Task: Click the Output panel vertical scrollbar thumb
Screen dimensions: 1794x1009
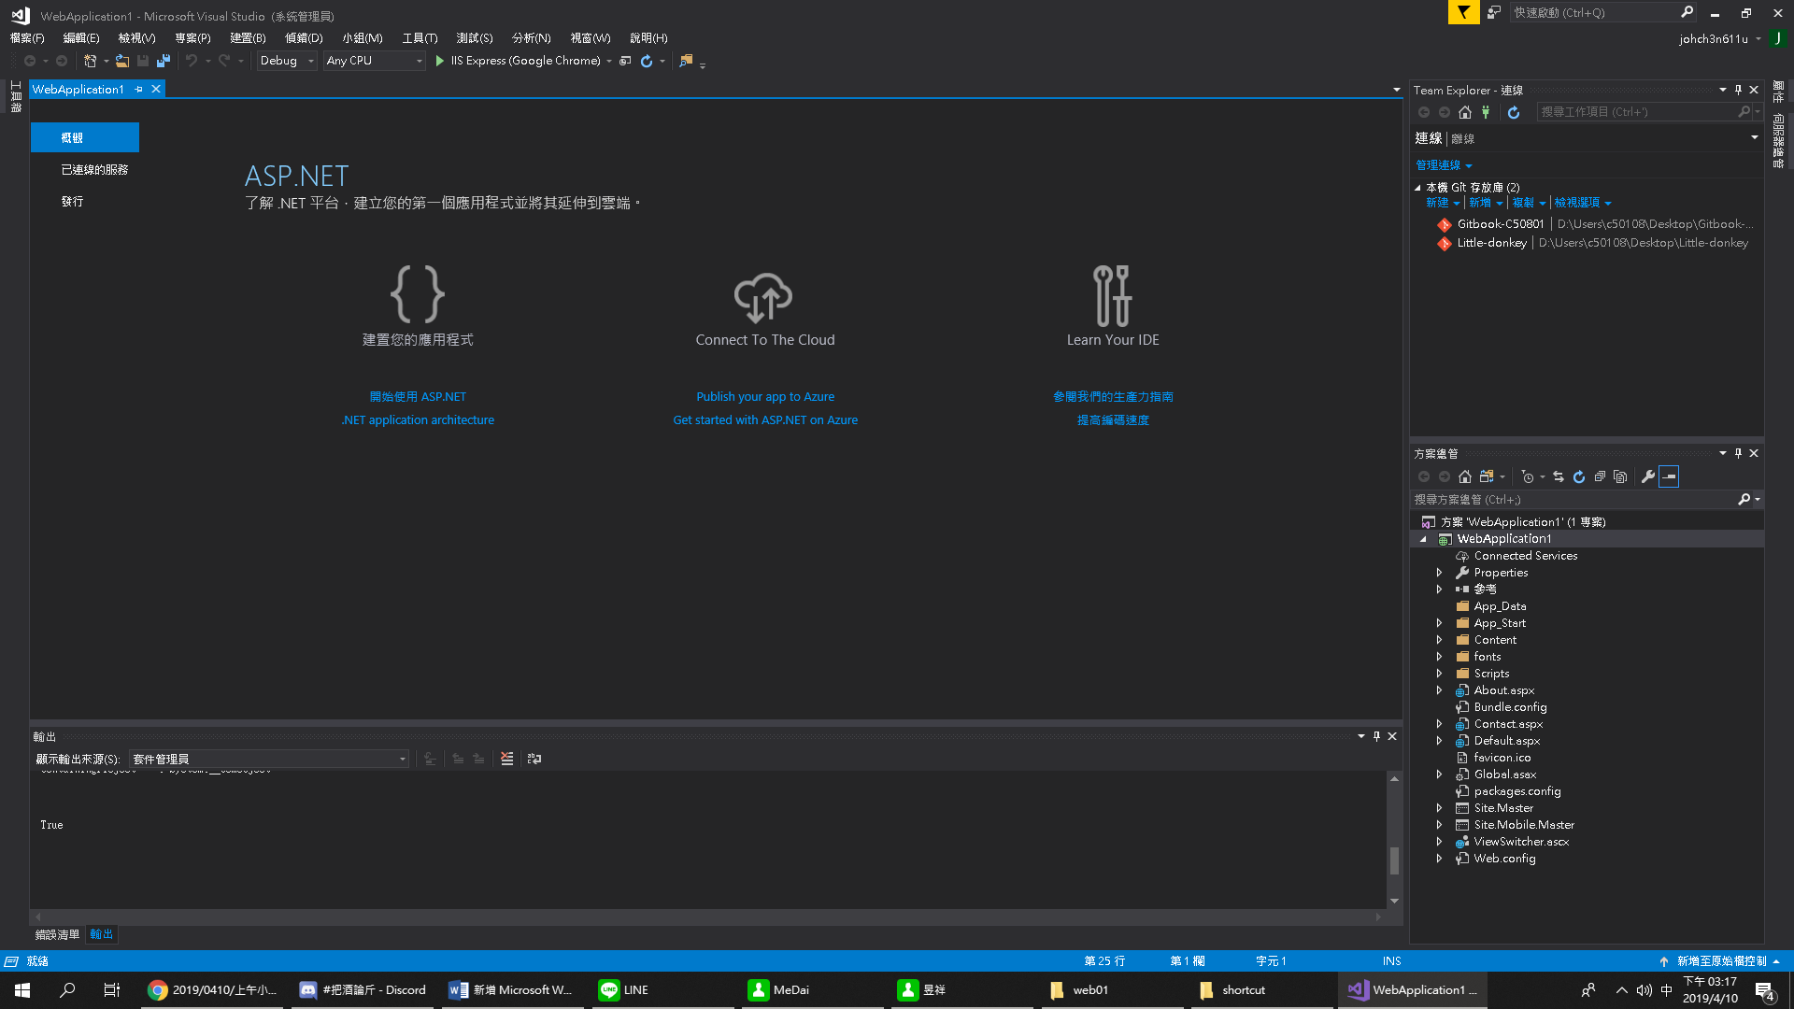Action: (x=1394, y=860)
